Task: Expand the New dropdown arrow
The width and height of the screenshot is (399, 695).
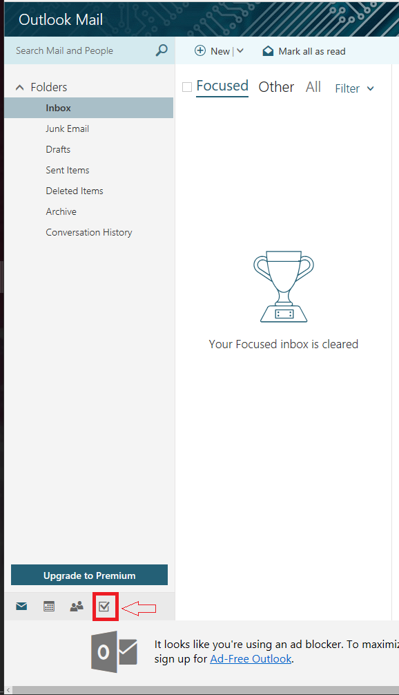Action: point(240,50)
